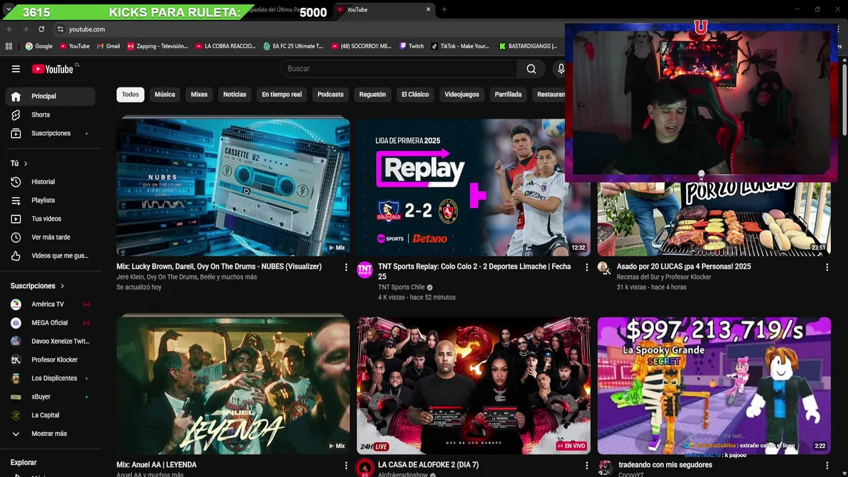
Task: Open options for Anuel AA LEYENDA mix
Action: point(345,466)
